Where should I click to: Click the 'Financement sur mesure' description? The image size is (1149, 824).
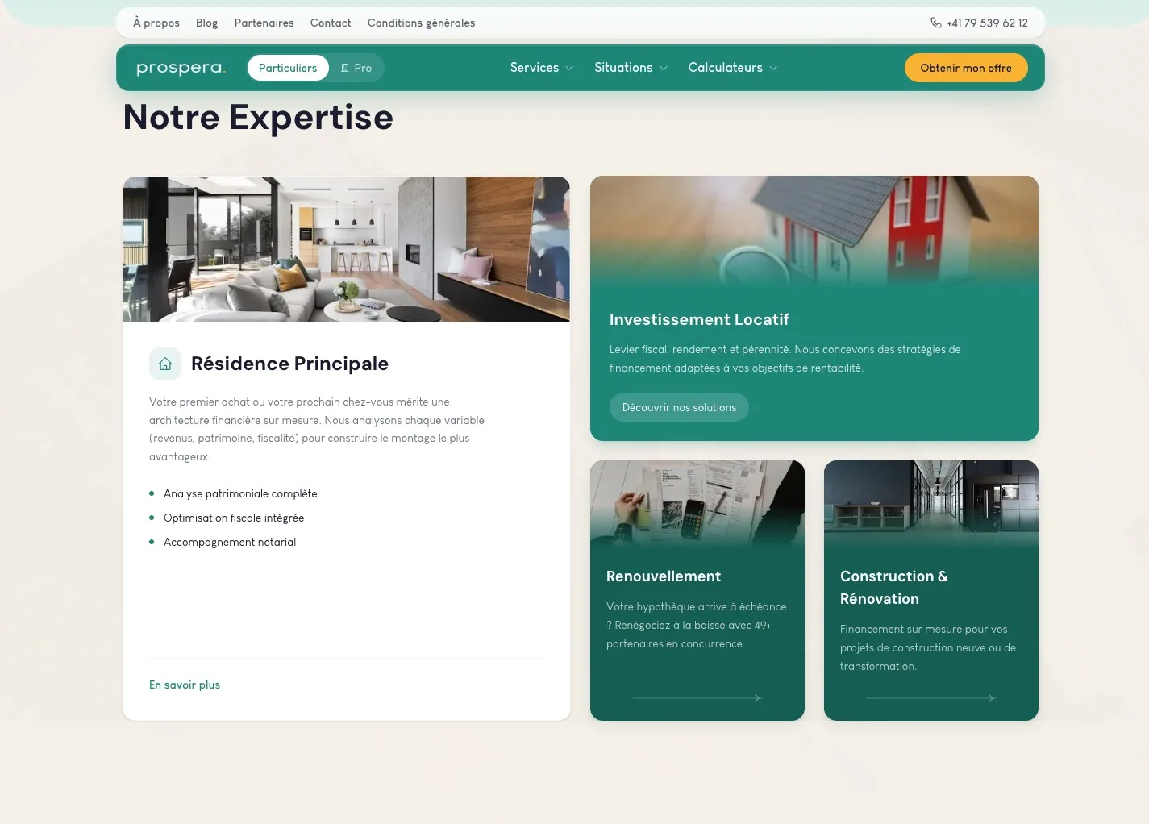click(928, 647)
